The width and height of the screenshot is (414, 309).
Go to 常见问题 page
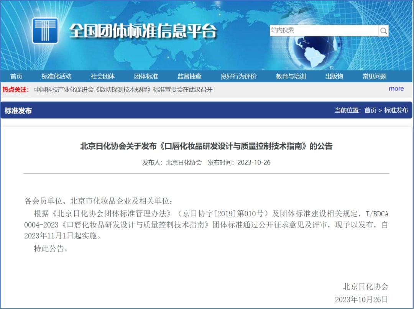[374, 76]
